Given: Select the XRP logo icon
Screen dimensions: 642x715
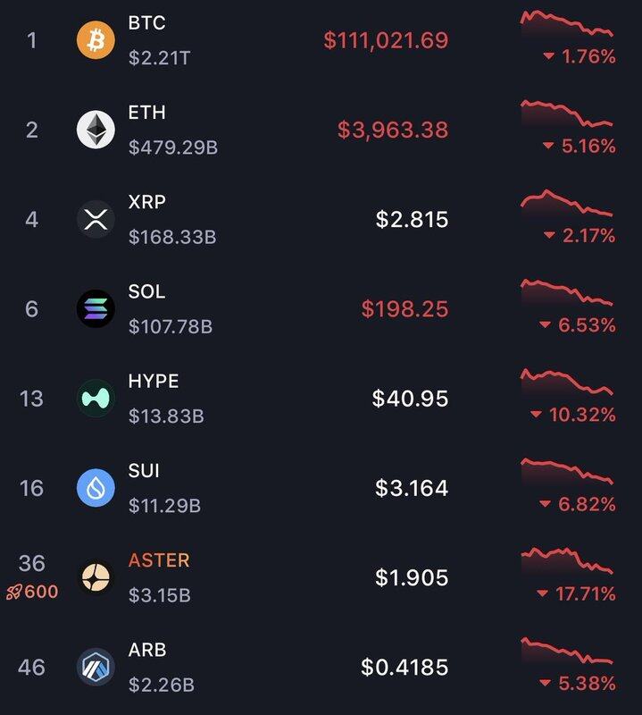Looking at the screenshot, I should (96, 219).
